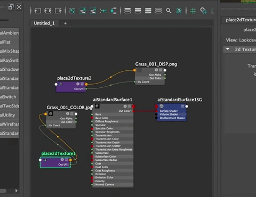
Task: Select aiShadow shader in the list
Action: click(10, 69)
